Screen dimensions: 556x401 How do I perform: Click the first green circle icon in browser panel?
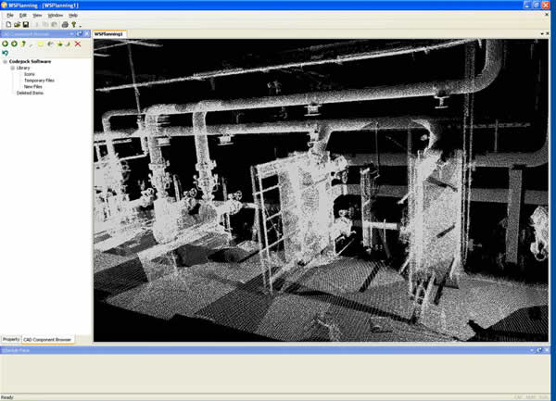(x=5, y=44)
